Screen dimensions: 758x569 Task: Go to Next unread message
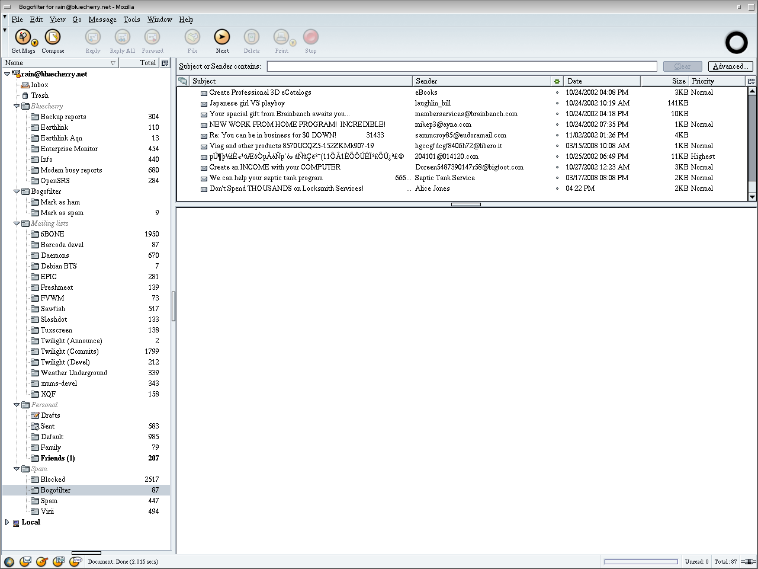click(222, 37)
